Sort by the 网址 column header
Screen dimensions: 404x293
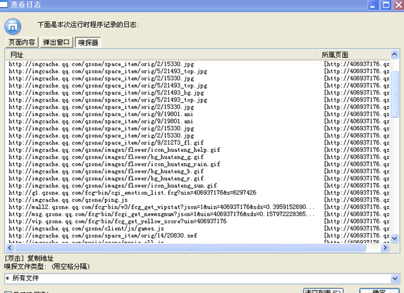[x=160, y=55]
